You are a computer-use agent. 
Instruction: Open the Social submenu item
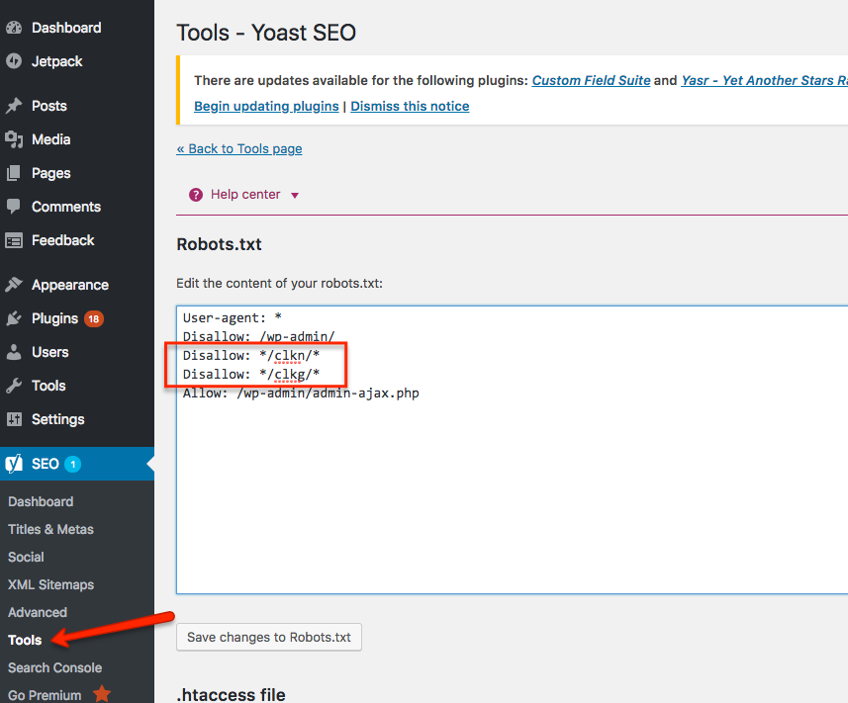26,557
